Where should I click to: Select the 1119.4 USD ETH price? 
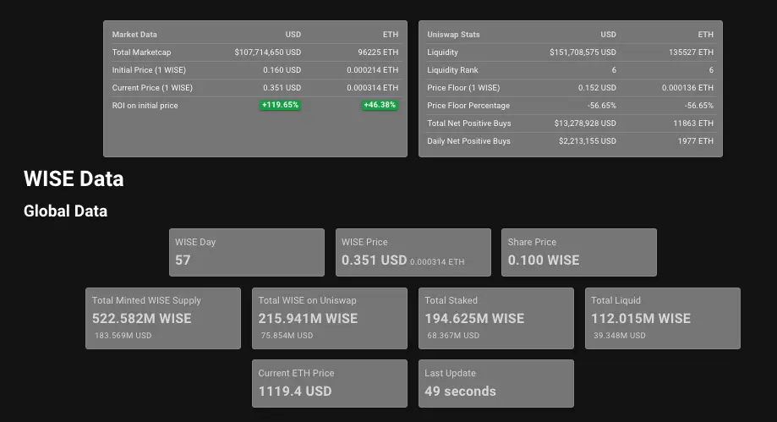(295, 392)
